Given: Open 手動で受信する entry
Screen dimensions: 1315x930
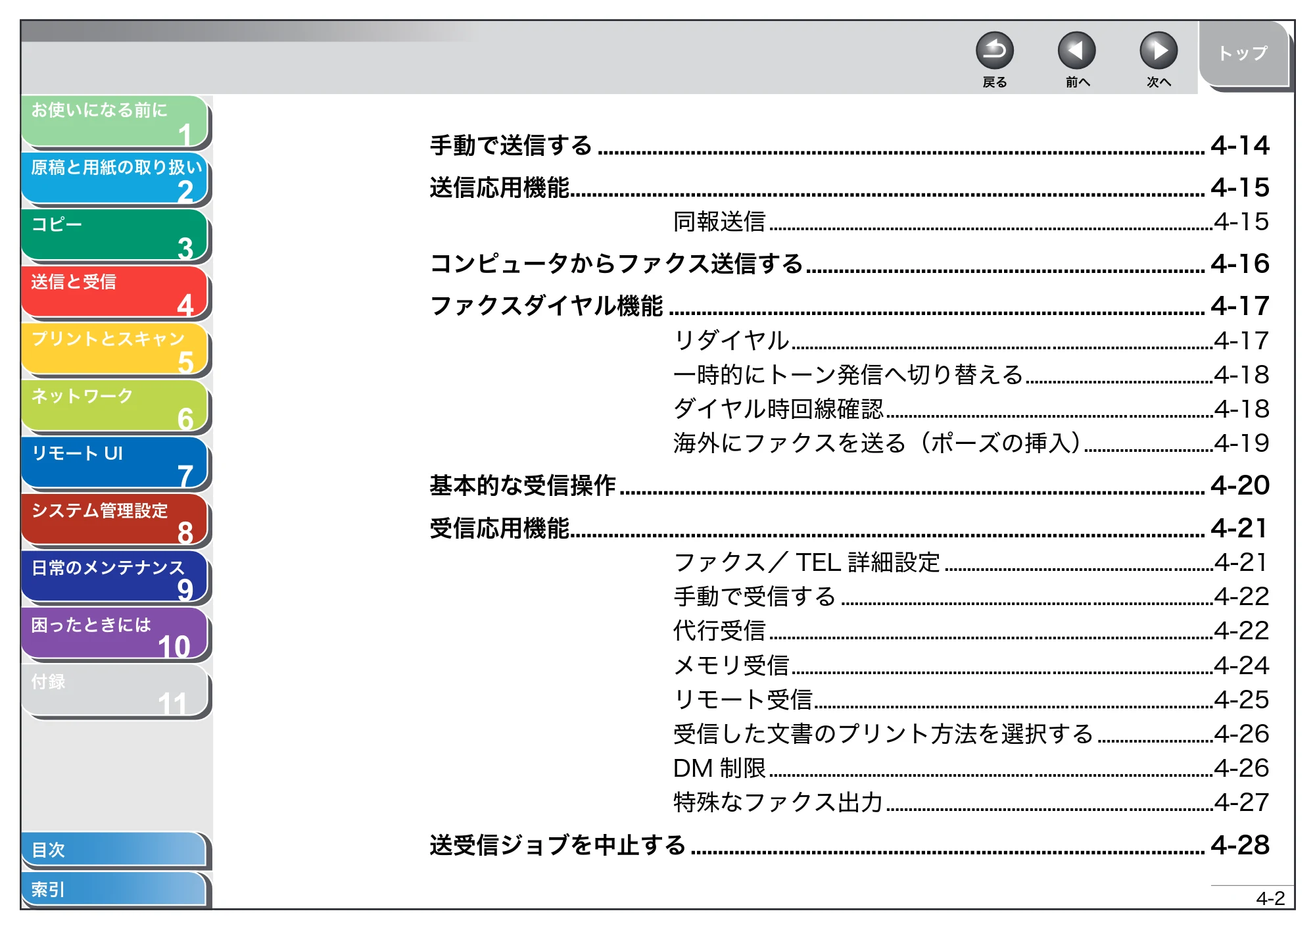Looking at the screenshot, I should 971,597.
